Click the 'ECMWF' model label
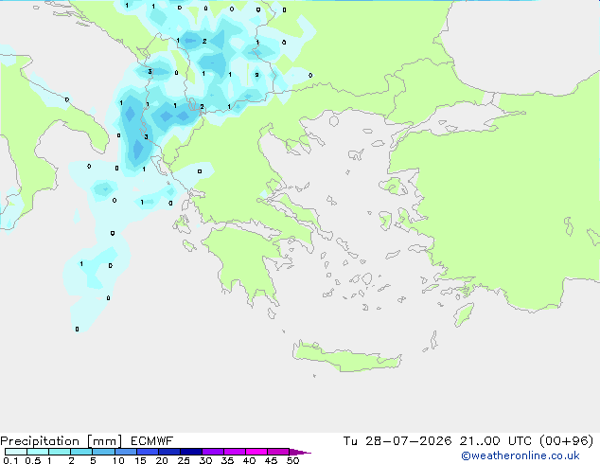This screenshot has width=600, height=464. [x=152, y=441]
